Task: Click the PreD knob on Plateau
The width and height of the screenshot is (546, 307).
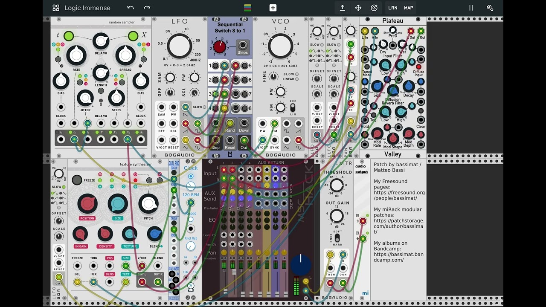Action: pos(392,31)
